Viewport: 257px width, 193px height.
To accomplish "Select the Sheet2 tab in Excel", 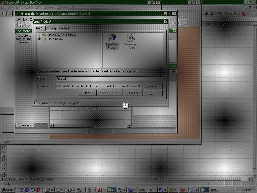I will click(35, 179).
